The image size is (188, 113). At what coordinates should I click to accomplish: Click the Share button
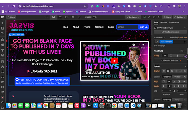pyautogui.click(x=167, y=17)
